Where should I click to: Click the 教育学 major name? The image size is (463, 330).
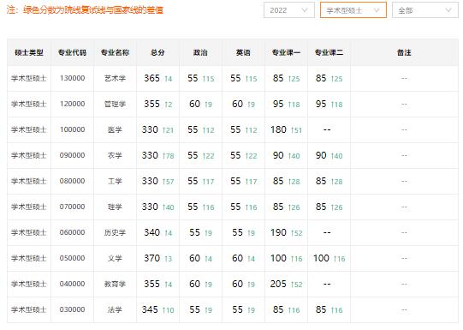pyautogui.click(x=115, y=285)
